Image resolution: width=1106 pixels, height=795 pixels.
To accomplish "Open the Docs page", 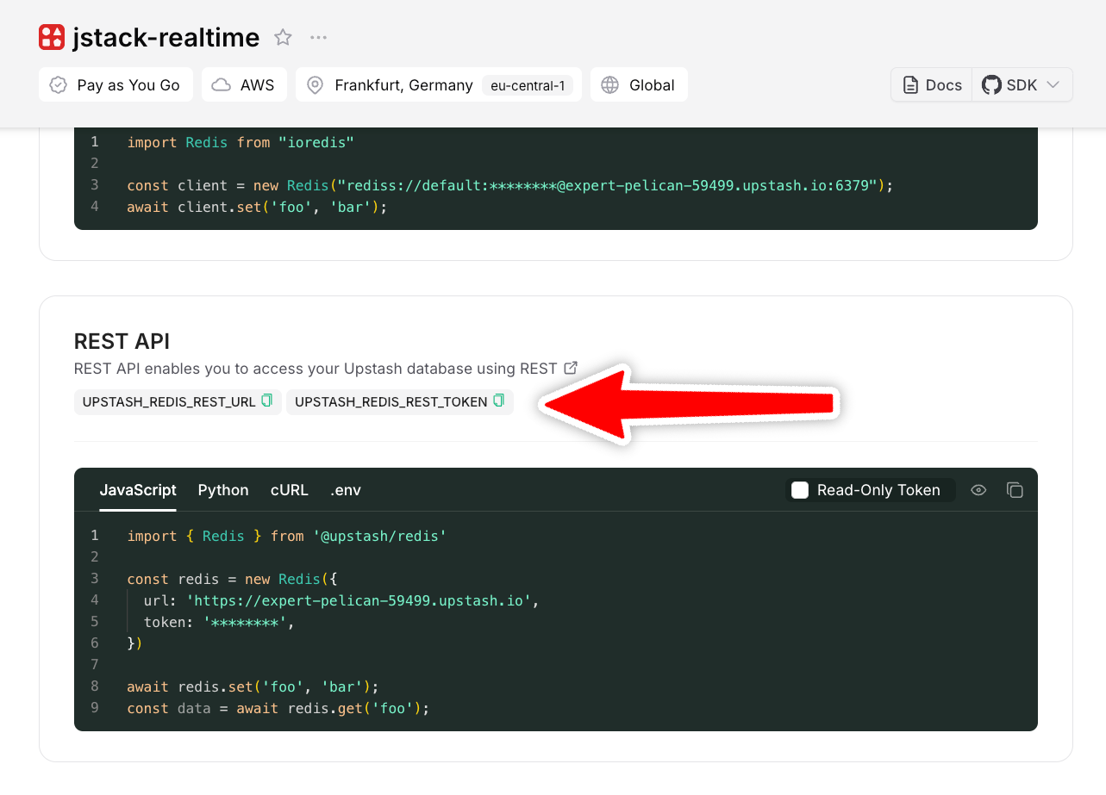I will [931, 84].
